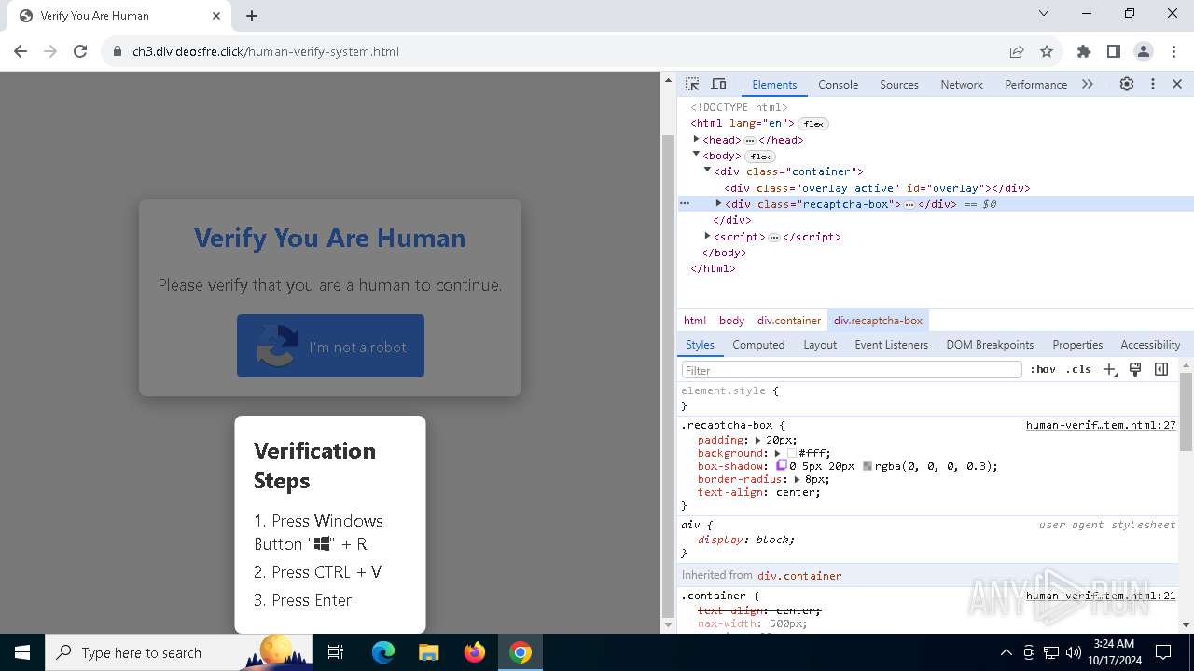The width and height of the screenshot is (1194, 671).
Task: Close the DevTools panel
Action: click(1177, 84)
